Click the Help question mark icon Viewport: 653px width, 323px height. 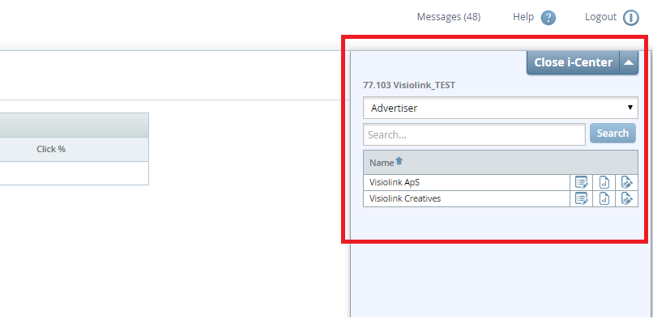pyautogui.click(x=548, y=18)
